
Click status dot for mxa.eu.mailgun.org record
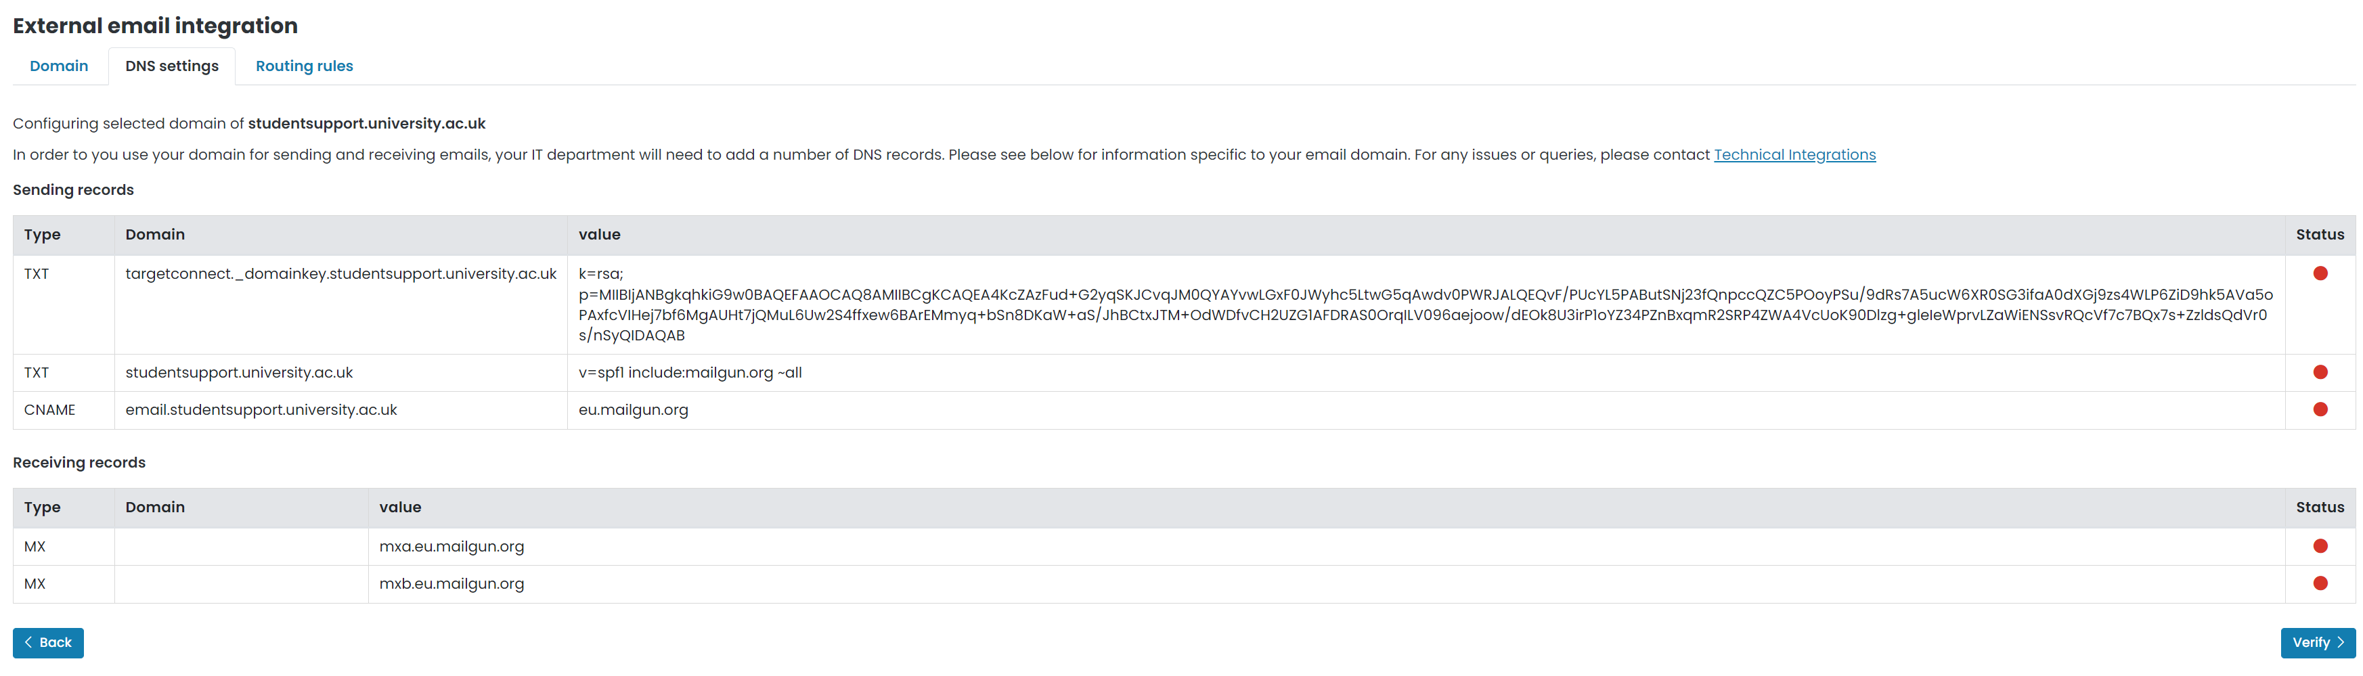(x=2320, y=547)
